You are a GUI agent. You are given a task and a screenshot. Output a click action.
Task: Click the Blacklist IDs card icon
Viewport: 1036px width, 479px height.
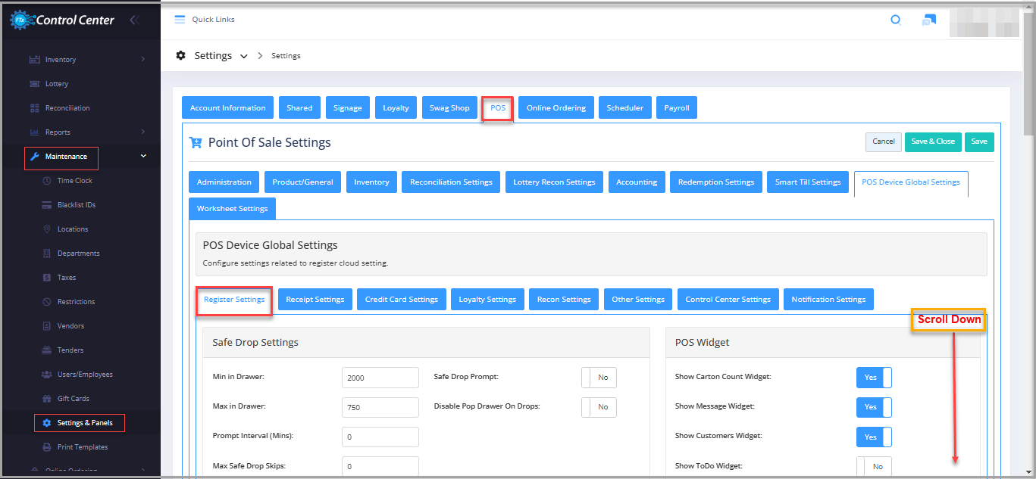point(47,205)
